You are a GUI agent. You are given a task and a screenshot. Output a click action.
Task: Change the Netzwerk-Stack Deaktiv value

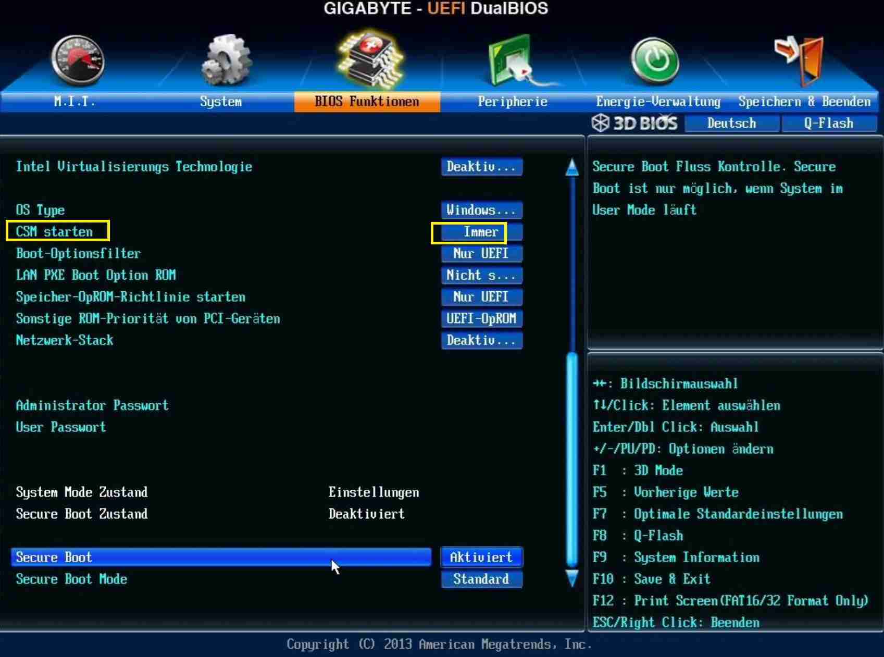click(481, 340)
